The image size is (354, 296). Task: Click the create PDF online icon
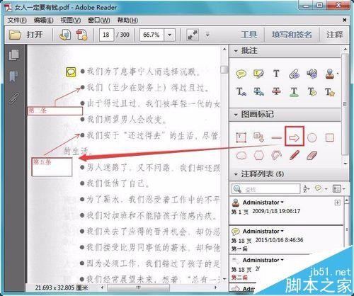[81, 35]
